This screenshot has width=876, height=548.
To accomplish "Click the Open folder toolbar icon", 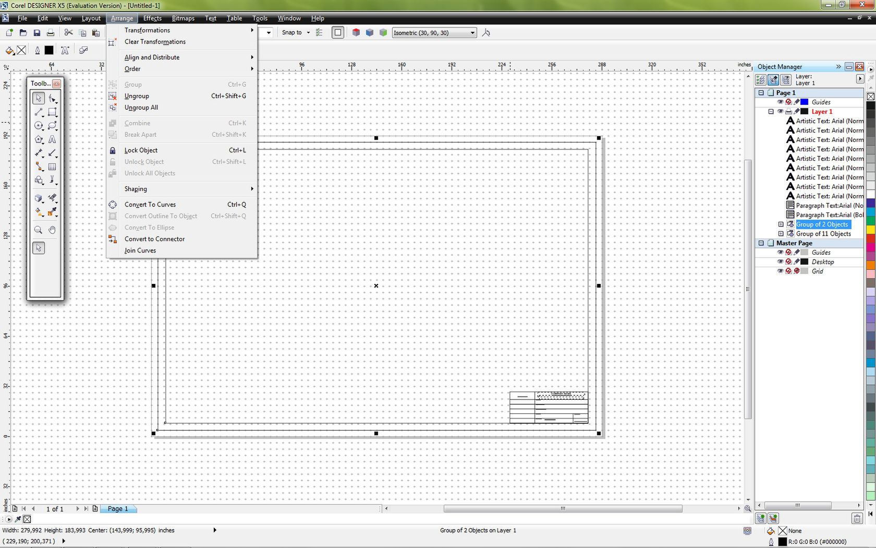I will [23, 33].
